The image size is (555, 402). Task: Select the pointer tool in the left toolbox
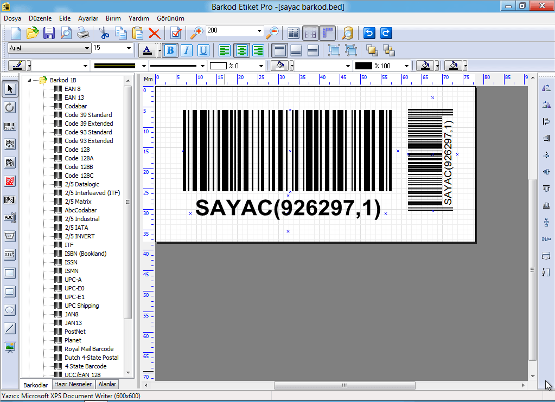10,89
